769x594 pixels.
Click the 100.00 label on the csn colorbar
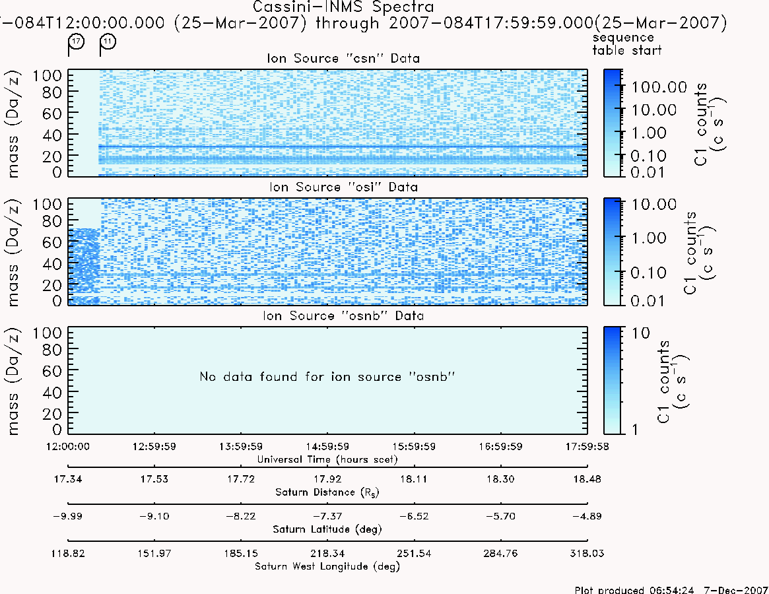tap(659, 87)
